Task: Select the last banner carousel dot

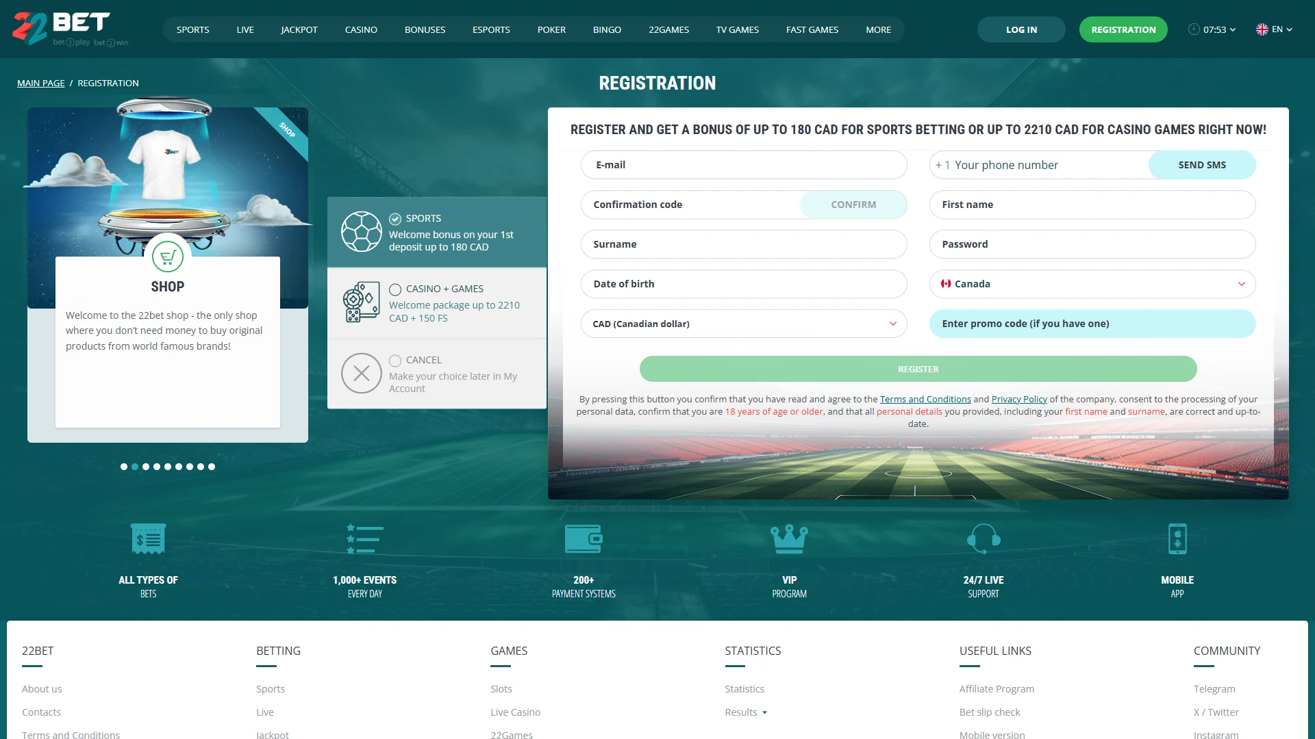Action: (212, 467)
